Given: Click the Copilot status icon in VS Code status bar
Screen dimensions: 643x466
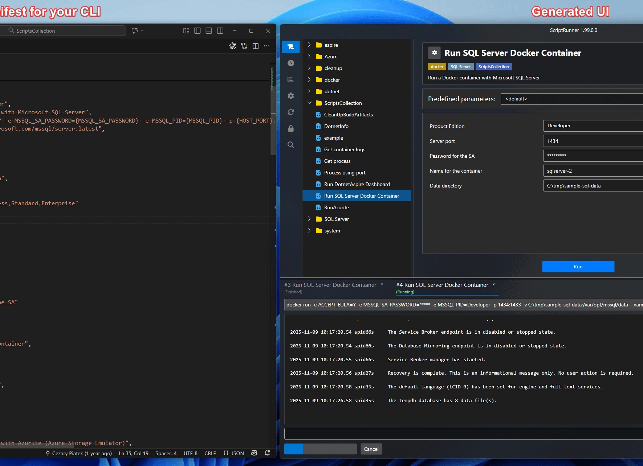Looking at the screenshot, I should pyautogui.click(x=254, y=453).
